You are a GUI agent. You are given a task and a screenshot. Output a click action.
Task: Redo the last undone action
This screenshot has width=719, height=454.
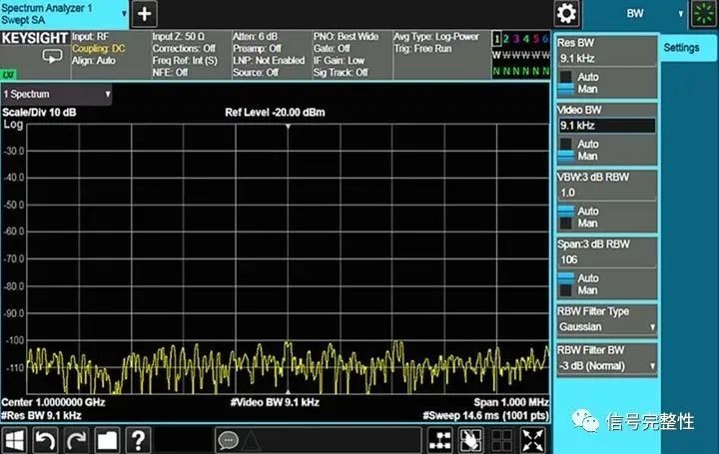coord(76,439)
